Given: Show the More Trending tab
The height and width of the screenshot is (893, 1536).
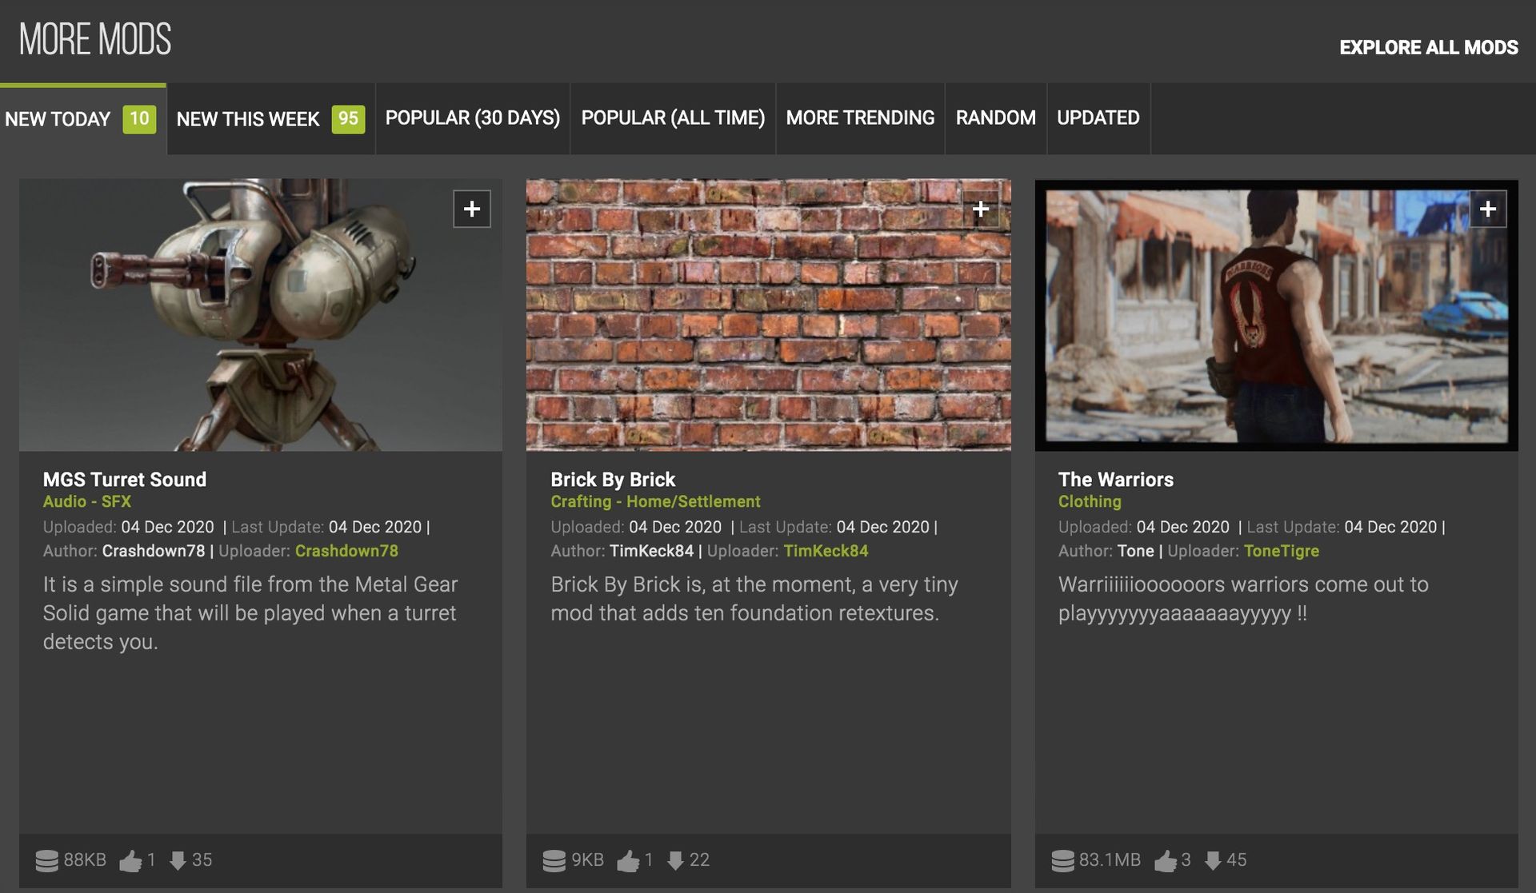Looking at the screenshot, I should 860,118.
